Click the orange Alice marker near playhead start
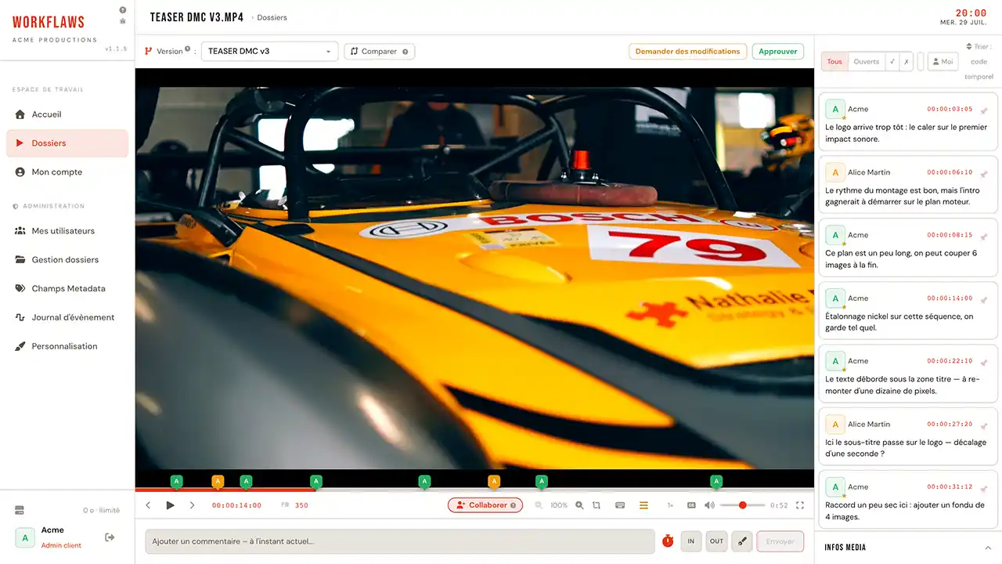The height and width of the screenshot is (564, 1002). coord(218,481)
